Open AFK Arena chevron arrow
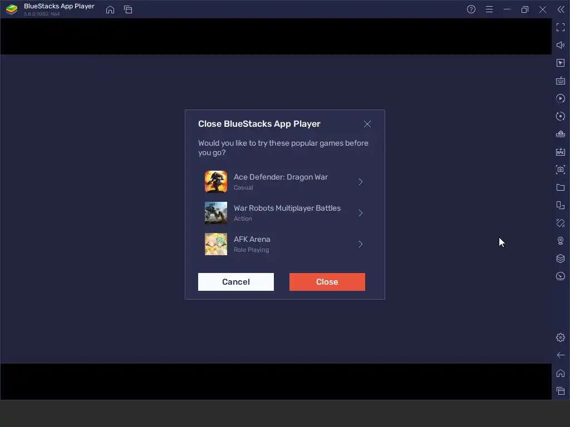The height and width of the screenshot is (427, 570). (x=361, y=245)
